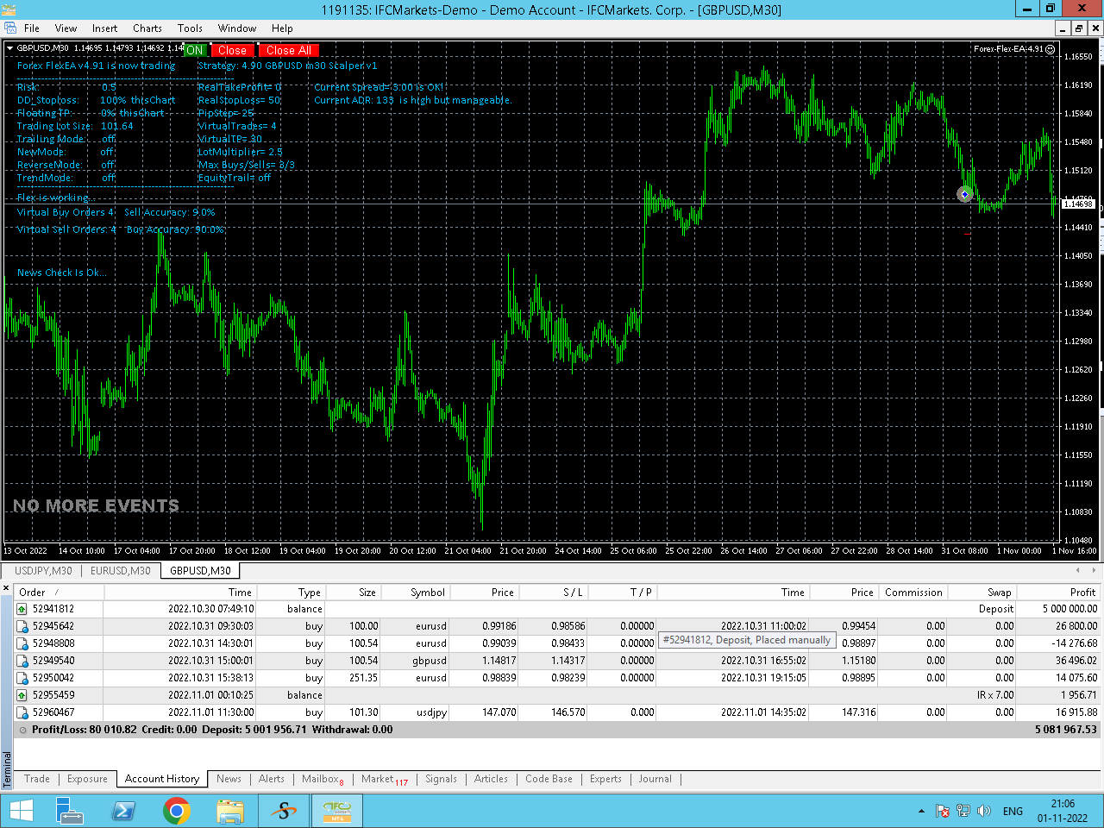Launch PowerShell from the taskbar

(123, 811)
